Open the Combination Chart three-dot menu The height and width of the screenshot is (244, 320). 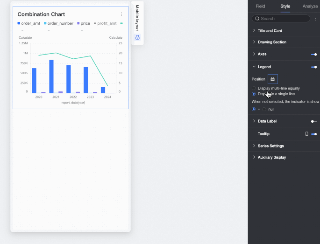point(121,14)
